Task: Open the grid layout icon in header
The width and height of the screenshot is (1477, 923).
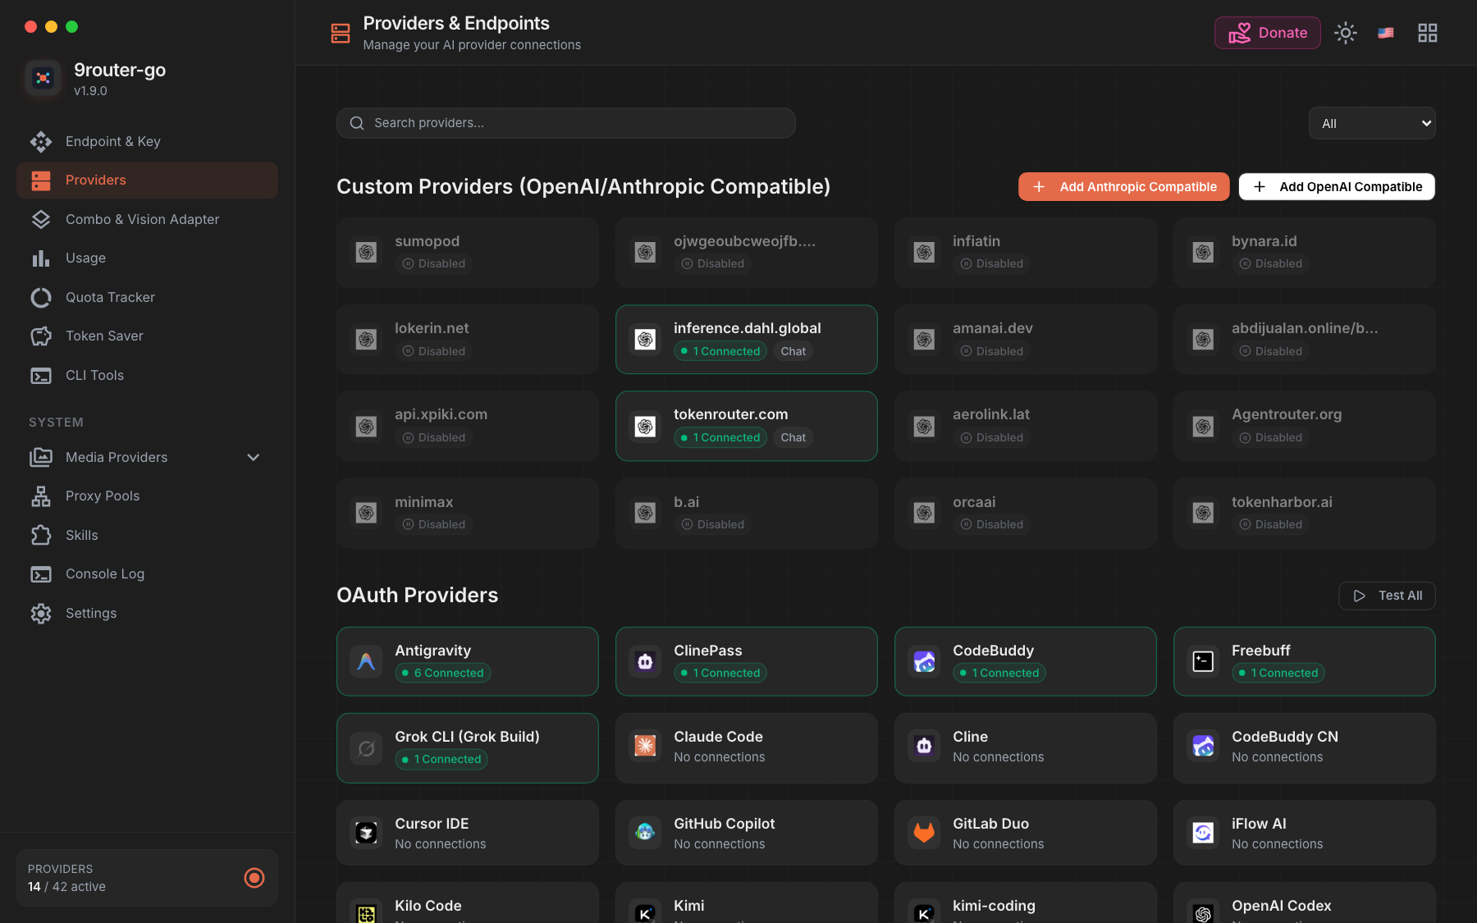Action: pos(1428,33)
